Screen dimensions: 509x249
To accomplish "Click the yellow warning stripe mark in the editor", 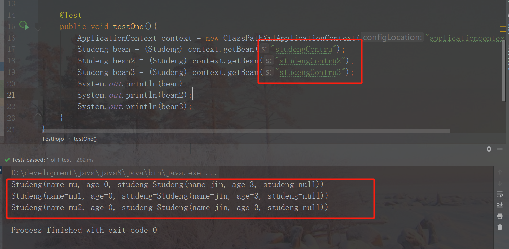I will coord(503,29).
